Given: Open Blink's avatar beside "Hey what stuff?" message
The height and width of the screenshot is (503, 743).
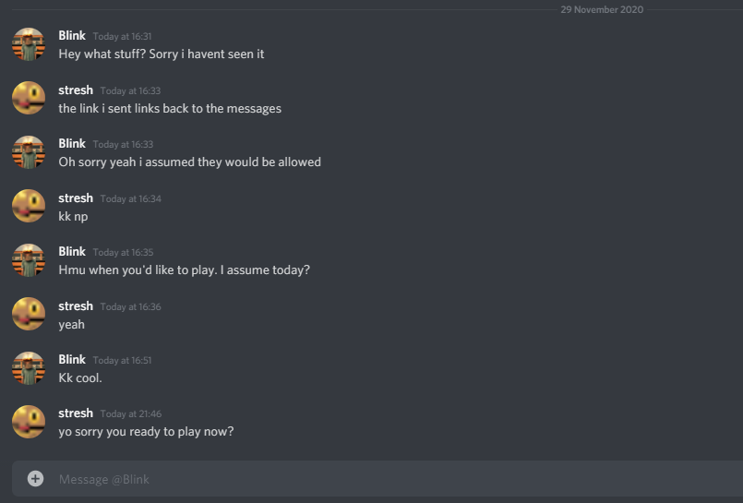Looking at the screenshot, I should 29,44.
